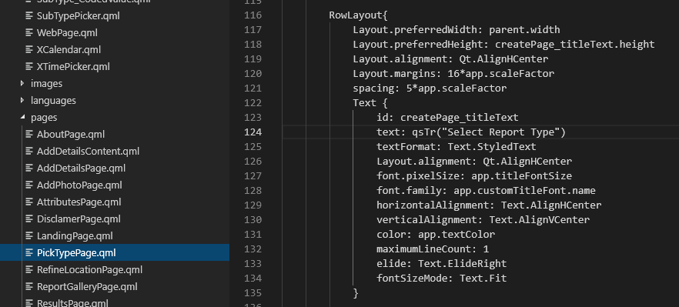Click file icon next to WebPage.qml
Screen dimensions: 679x307
[x=29, y=33]
